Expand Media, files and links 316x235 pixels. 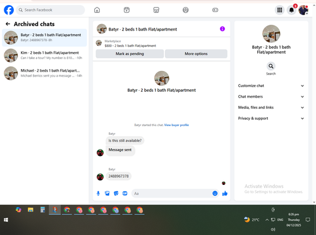271,108
